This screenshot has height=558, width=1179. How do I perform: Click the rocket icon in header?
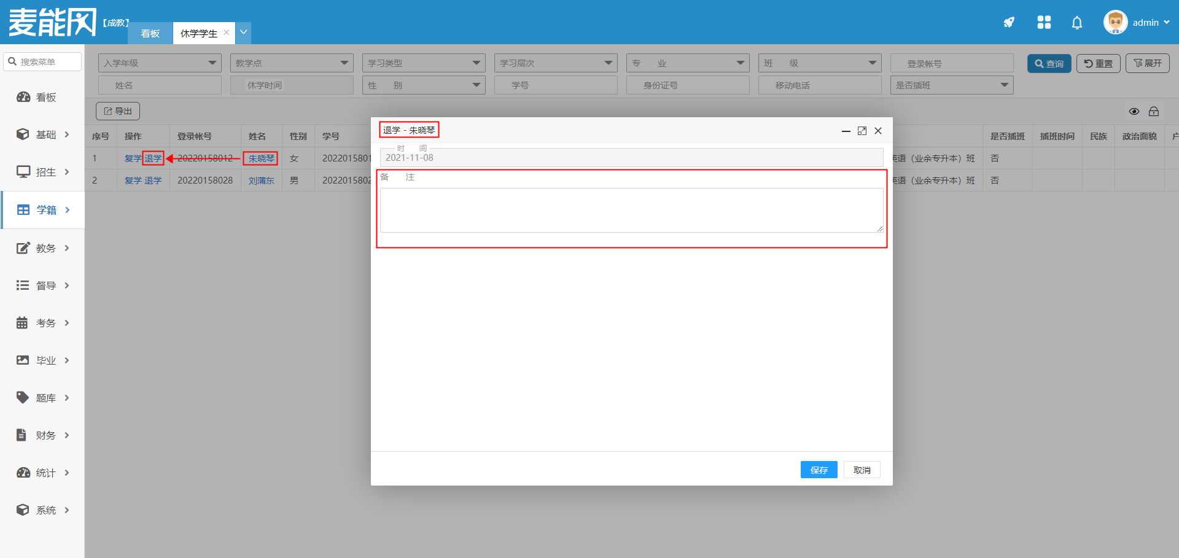(1009, 23)
